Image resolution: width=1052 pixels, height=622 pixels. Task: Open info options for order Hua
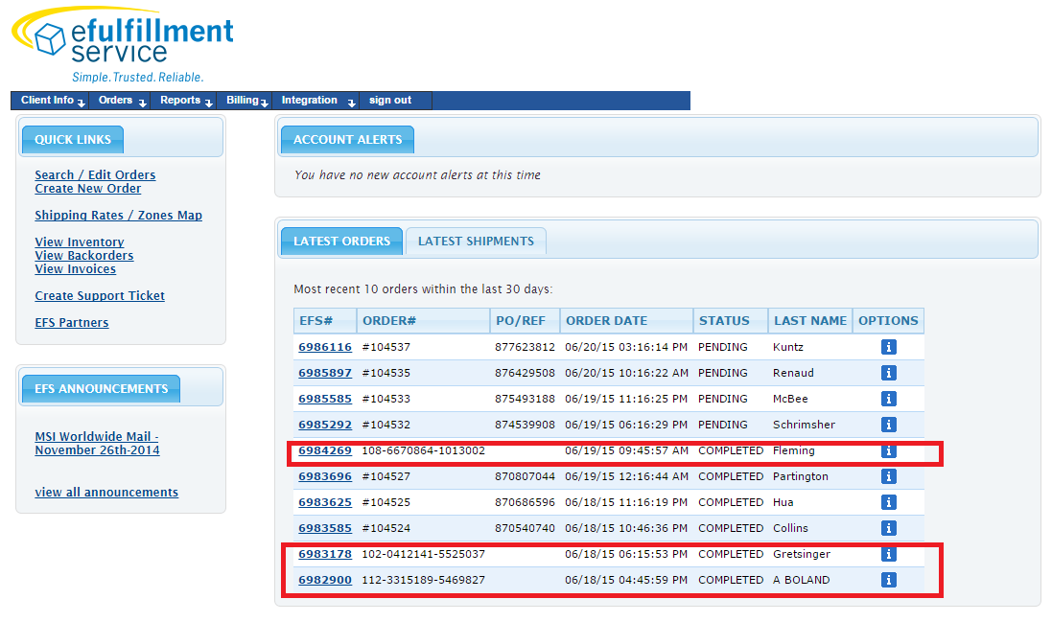888,503
